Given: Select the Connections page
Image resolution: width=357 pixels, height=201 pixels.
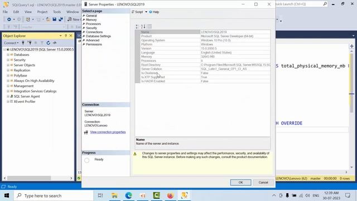Looking at the screenshot, I should (x=94, y=32).
